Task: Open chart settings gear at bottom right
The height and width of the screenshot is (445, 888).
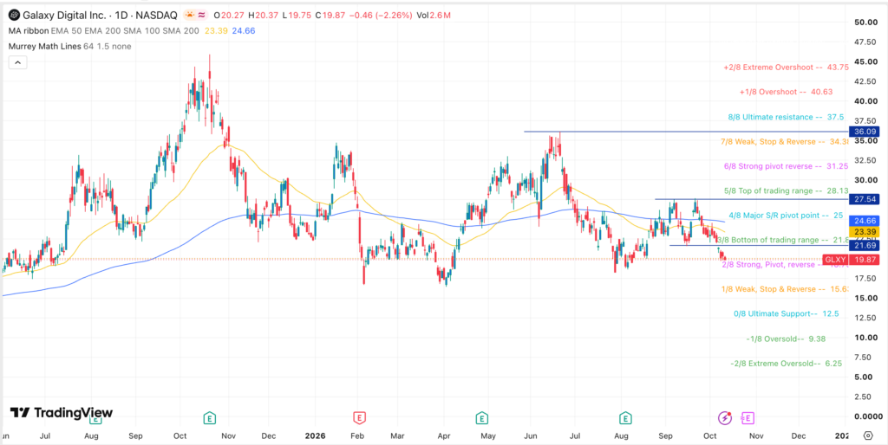Action: click(x=868, y=435)
